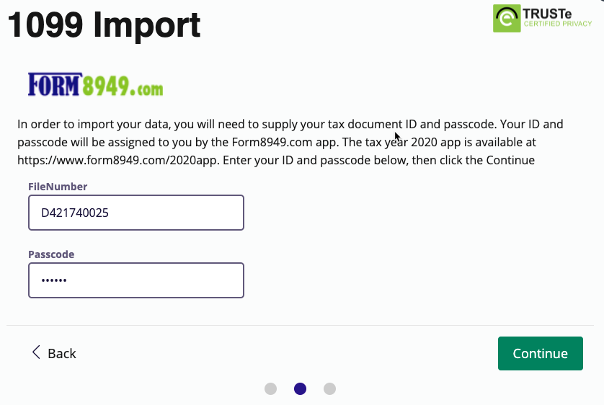Click the FileNumber field label

(x=58, y=187)
